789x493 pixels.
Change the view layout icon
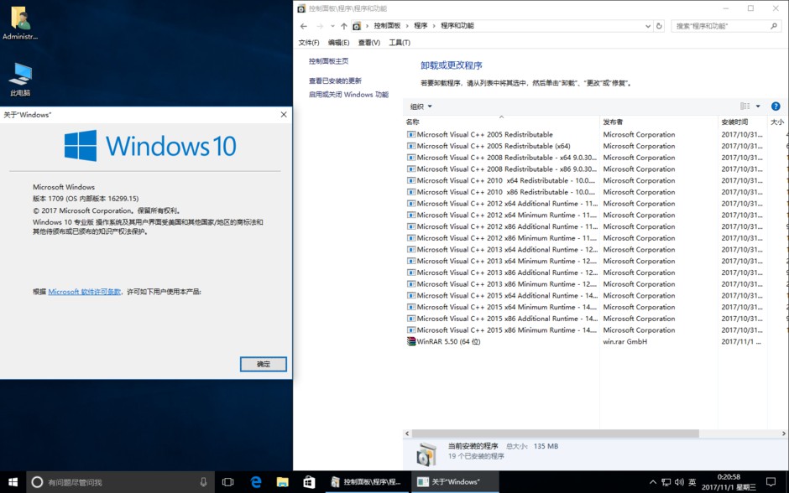click(745, 106)
